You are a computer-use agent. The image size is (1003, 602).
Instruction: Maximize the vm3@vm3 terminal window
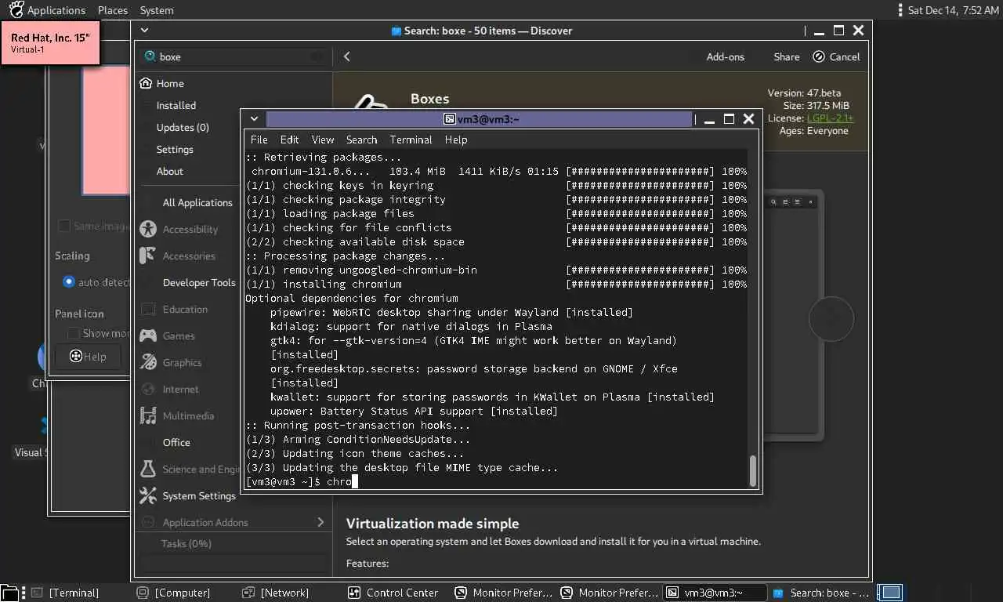729,119
